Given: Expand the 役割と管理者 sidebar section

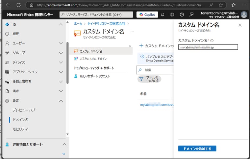Looking at the screenshot, I should [61, 82].
